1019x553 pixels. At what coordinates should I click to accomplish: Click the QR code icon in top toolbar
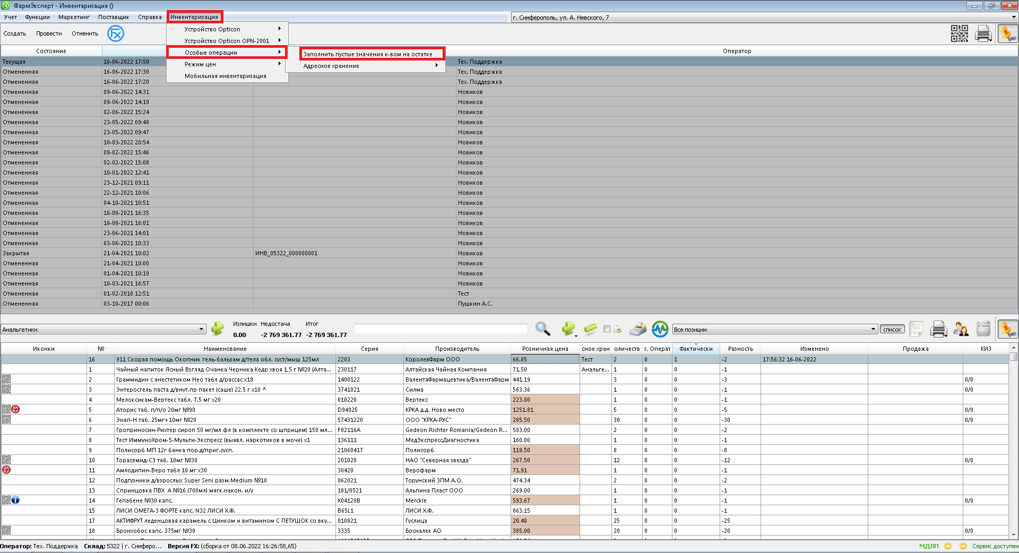click(959, 33)
